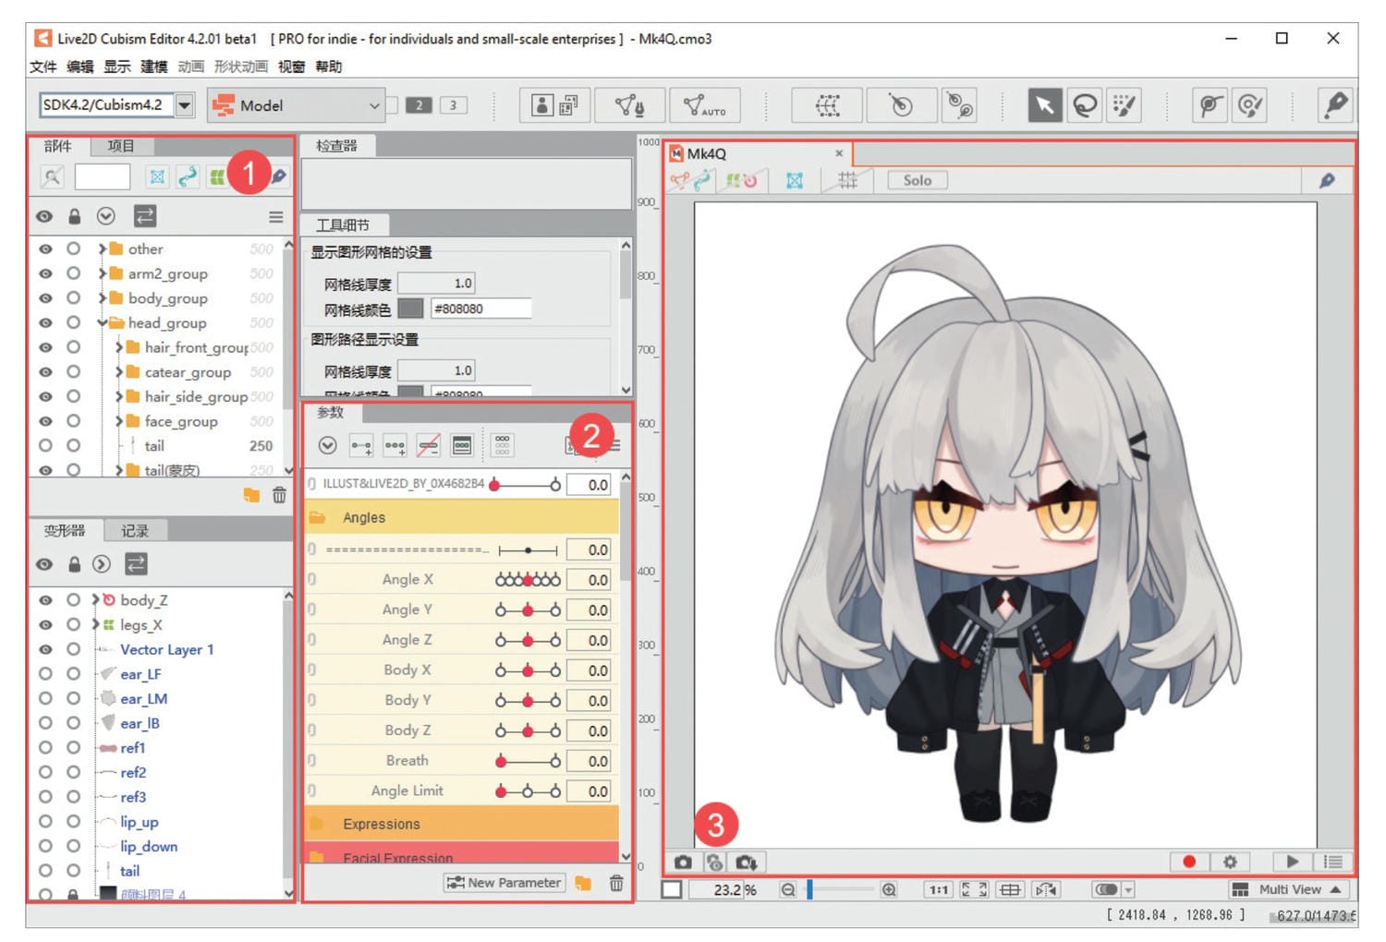Viewport: 1386px width, 942px height.
Task: Click the New Parameter button
Action: click(505, 883)
